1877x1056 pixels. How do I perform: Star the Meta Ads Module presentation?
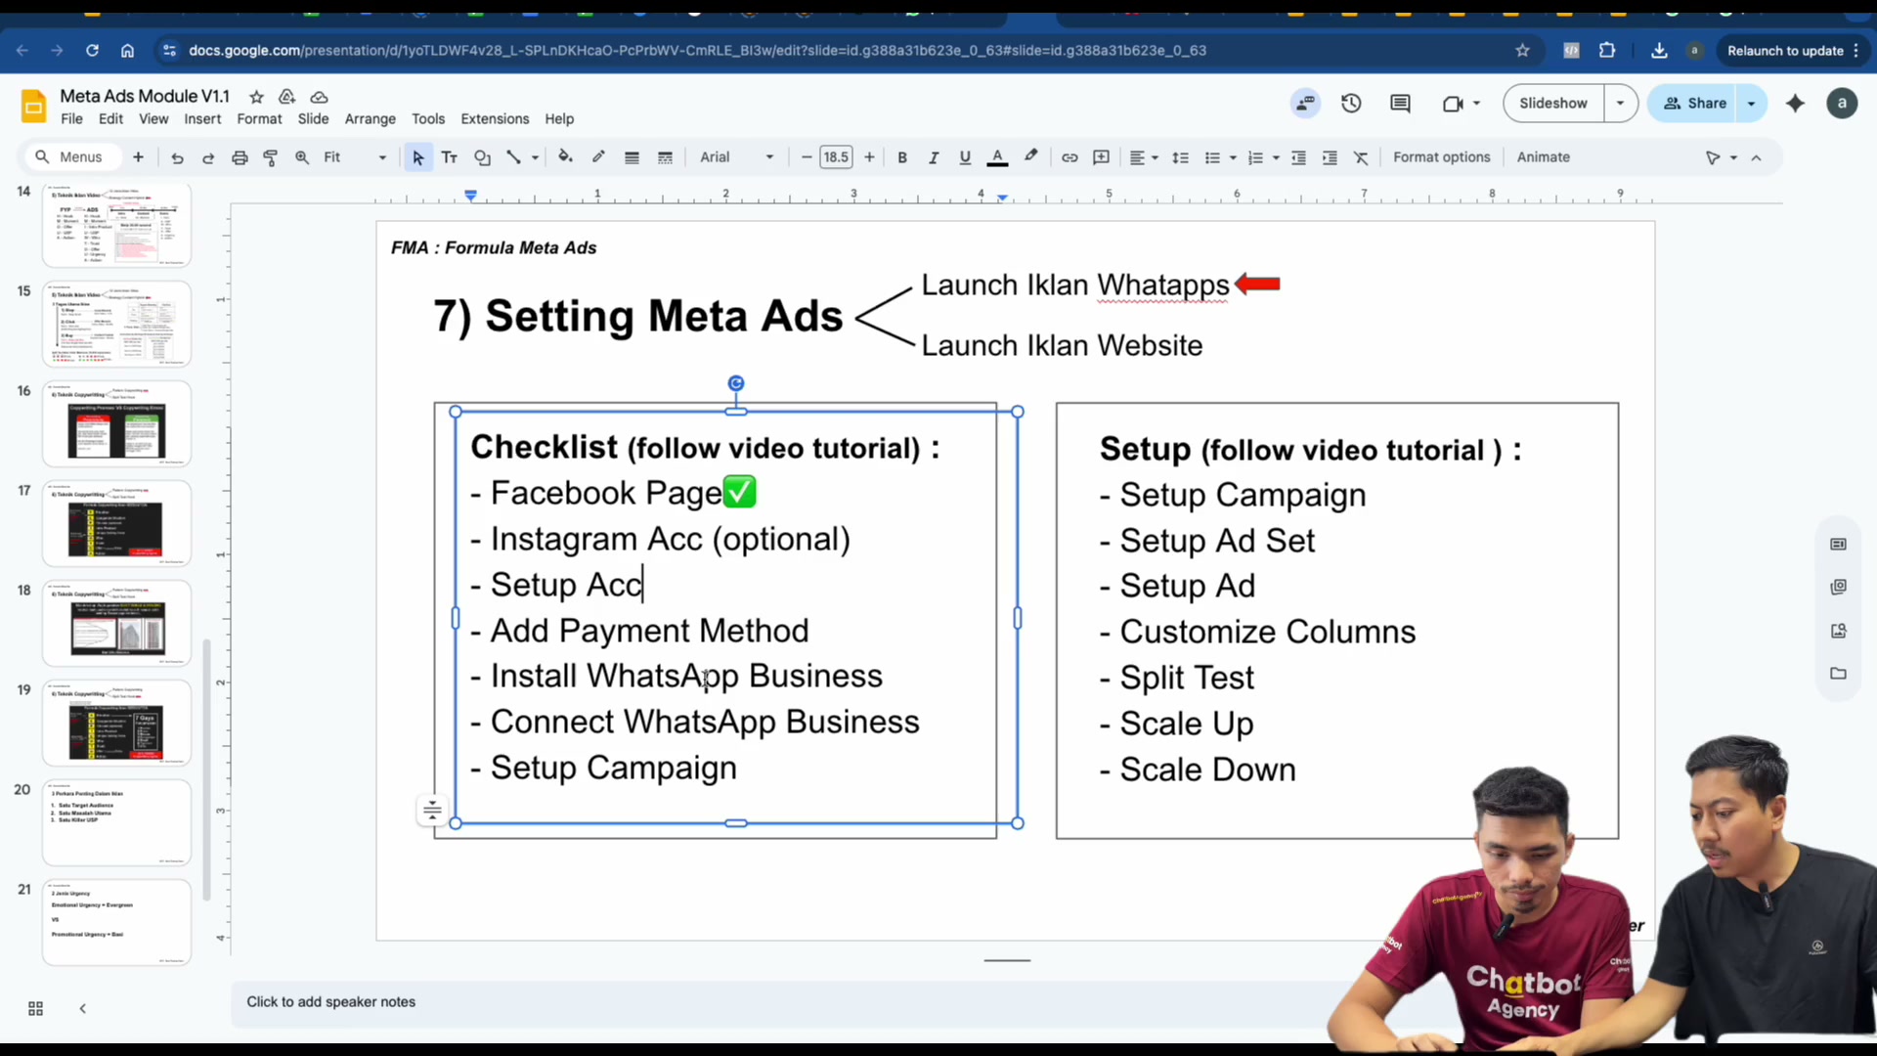tap(256, 97)
